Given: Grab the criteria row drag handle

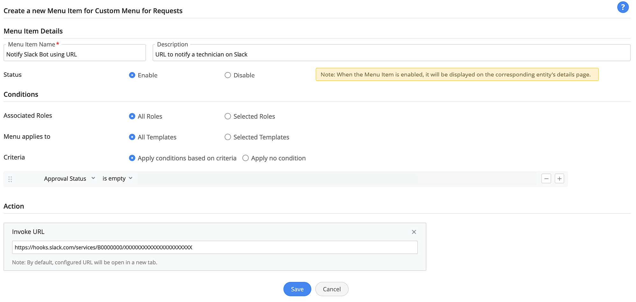Looking at the screenshot, I should [10, 179].
